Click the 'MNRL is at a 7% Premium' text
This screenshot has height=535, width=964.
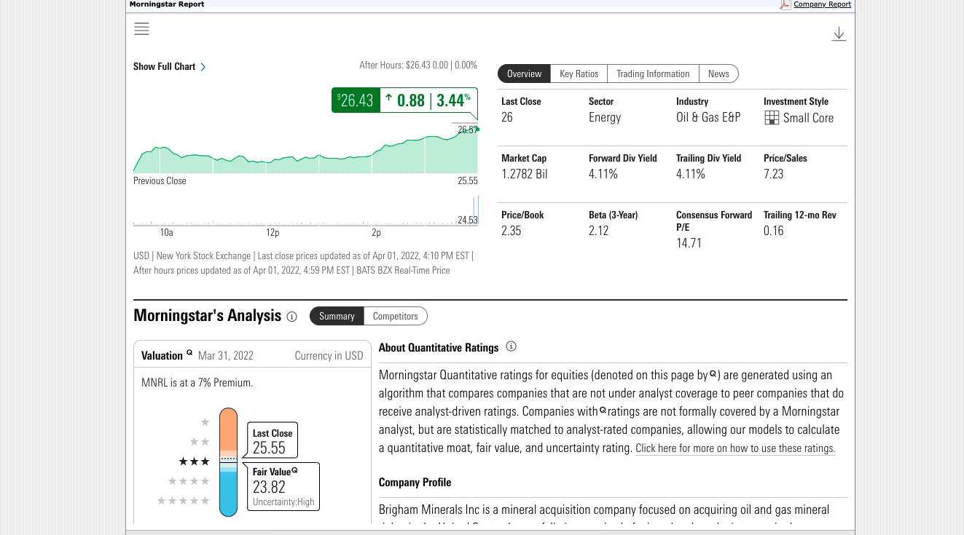197,382
